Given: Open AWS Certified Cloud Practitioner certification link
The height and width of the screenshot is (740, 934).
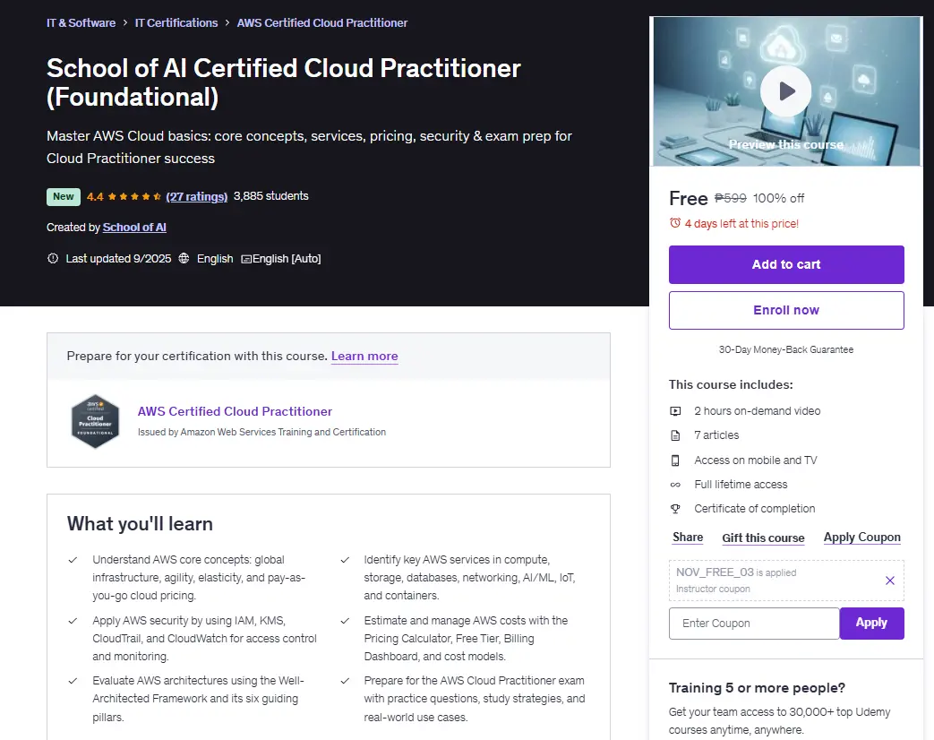Looking at the screenshot, I should coord(235,411).
